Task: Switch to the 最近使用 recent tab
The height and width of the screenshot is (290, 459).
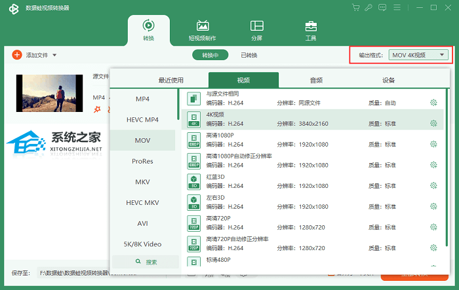Action: click(170, 80)
